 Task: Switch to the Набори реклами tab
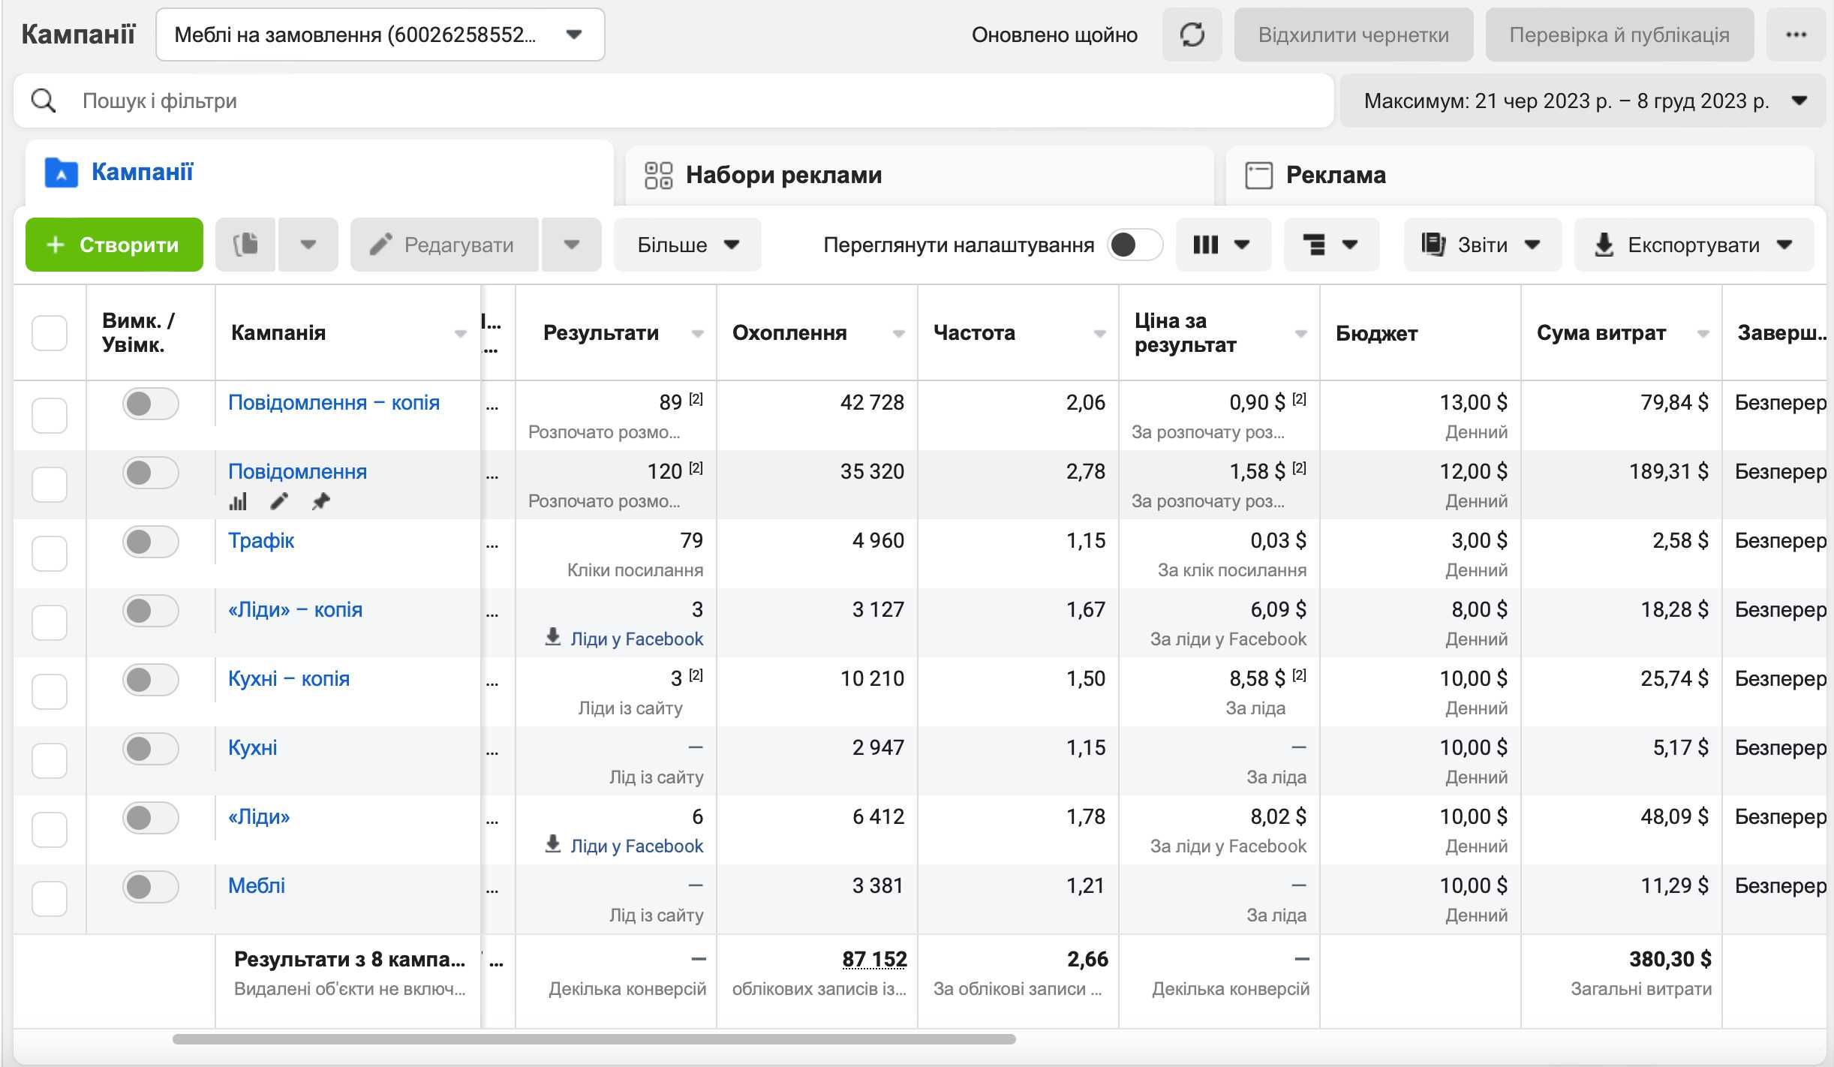click(x=920, y=176)
